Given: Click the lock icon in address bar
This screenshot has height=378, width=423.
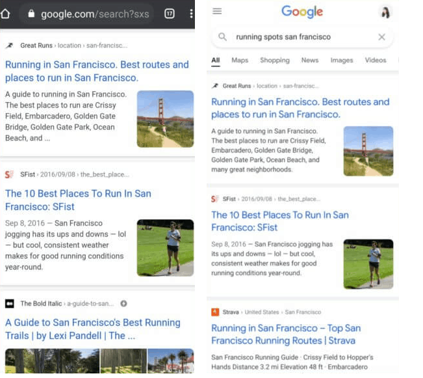Looking at the screenshot, I should (x=31, y=14).
